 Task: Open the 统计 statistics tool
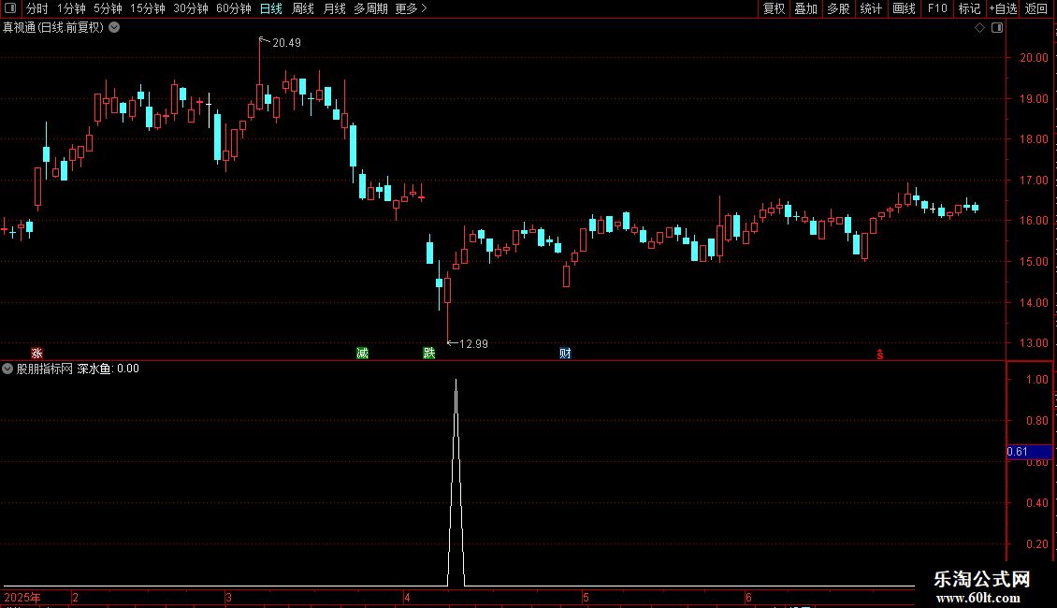pyautogui.click(x=870, y=8)
